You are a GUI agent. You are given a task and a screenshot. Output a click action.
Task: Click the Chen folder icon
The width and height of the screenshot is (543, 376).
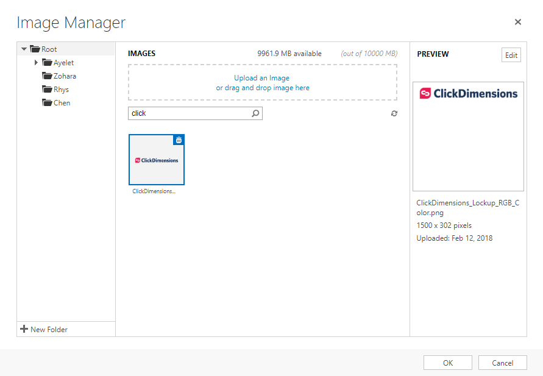coord(47,103)
